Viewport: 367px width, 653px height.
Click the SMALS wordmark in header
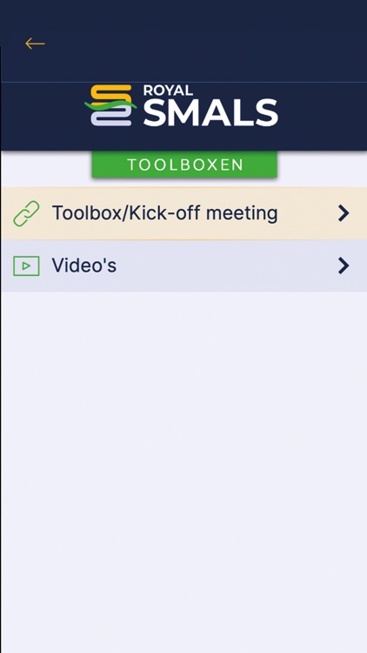coord(210,113)
